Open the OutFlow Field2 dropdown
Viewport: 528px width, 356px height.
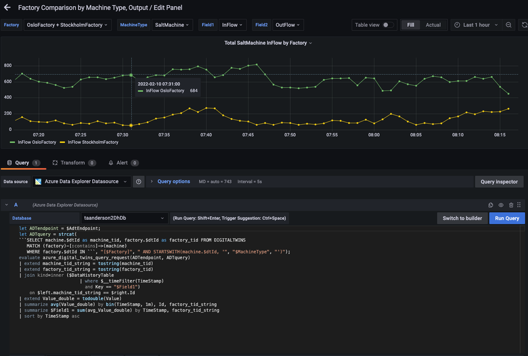click(x=288, y=25)
